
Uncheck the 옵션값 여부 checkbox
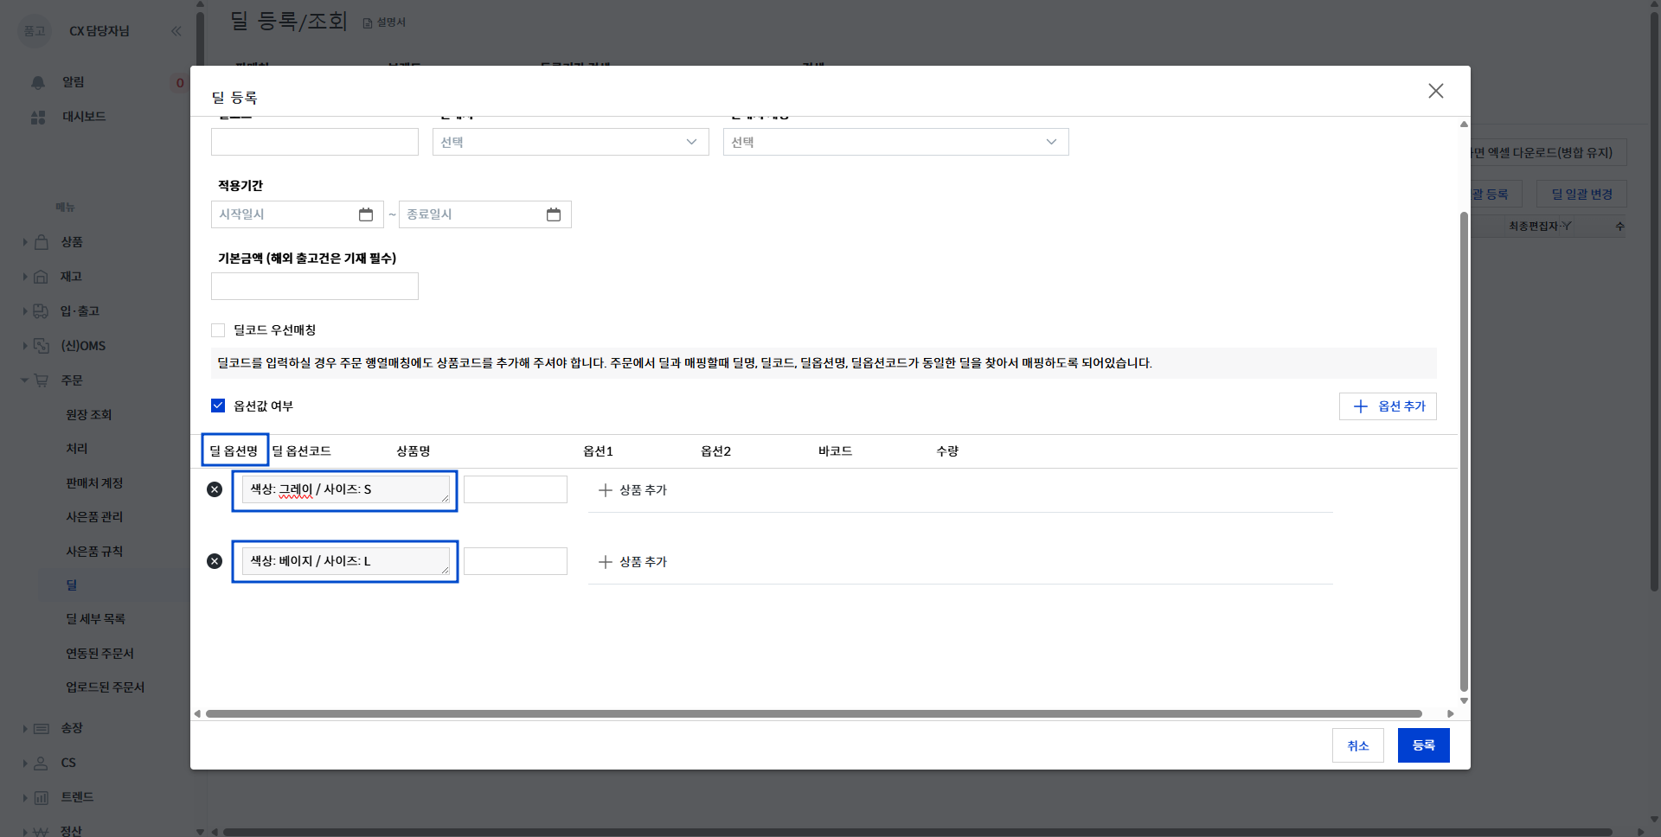click(218, 406)
